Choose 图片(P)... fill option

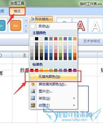(x=53, y=91)
